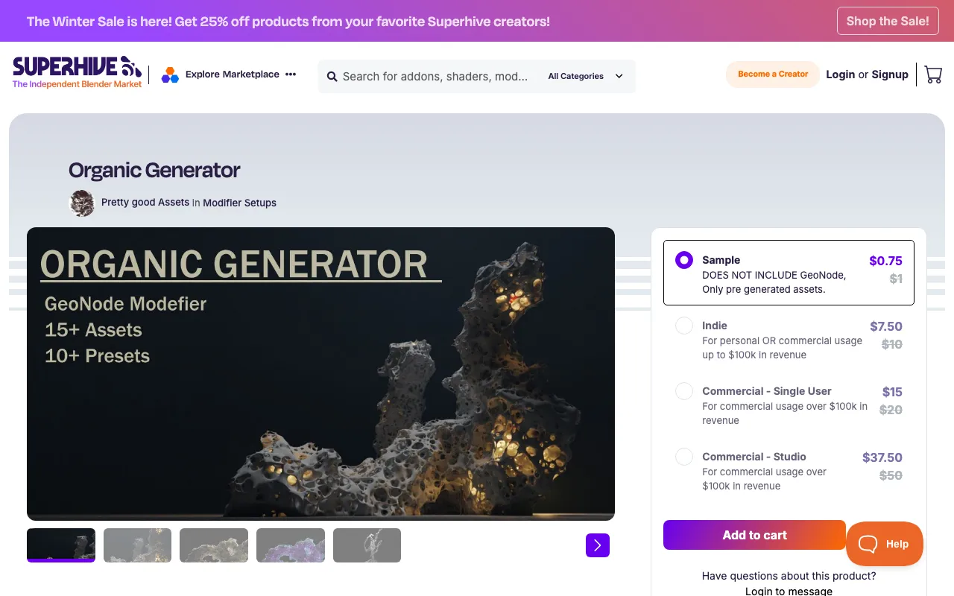The width and height of the screenshot is (954, 596).
Task: Open the Help chat widget
Action: (x=884, y=544)
